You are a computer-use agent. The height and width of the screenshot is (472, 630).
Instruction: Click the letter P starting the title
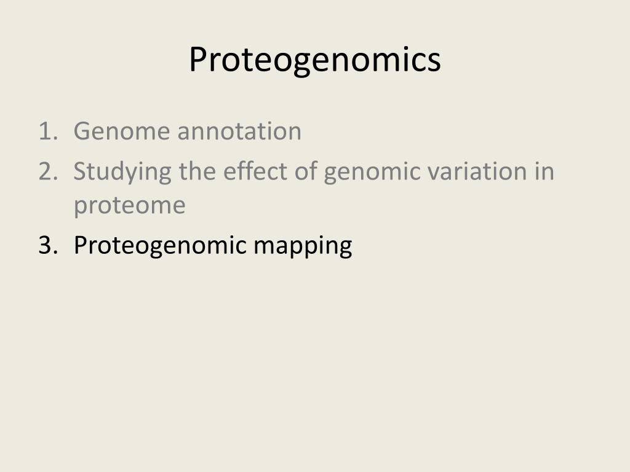click(198, 60)
